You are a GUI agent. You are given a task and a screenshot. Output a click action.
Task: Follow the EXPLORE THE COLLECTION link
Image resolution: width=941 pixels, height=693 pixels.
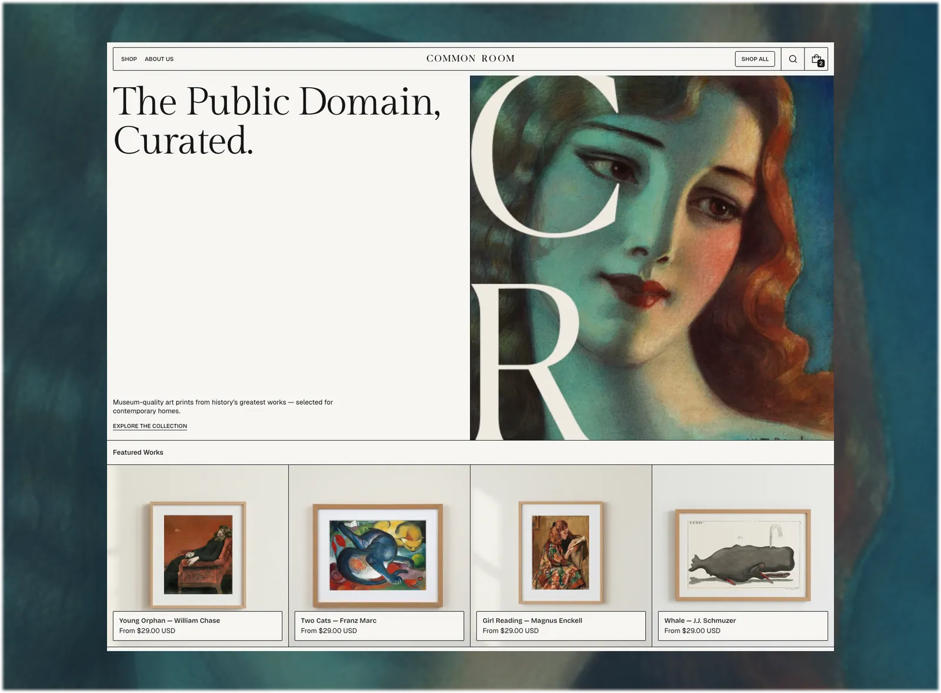click(x=150, y=426)
